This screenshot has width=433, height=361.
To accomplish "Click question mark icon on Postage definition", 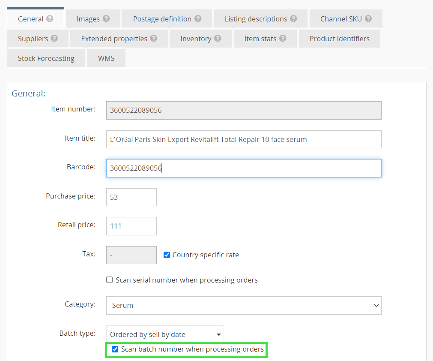I will [198, 19].
